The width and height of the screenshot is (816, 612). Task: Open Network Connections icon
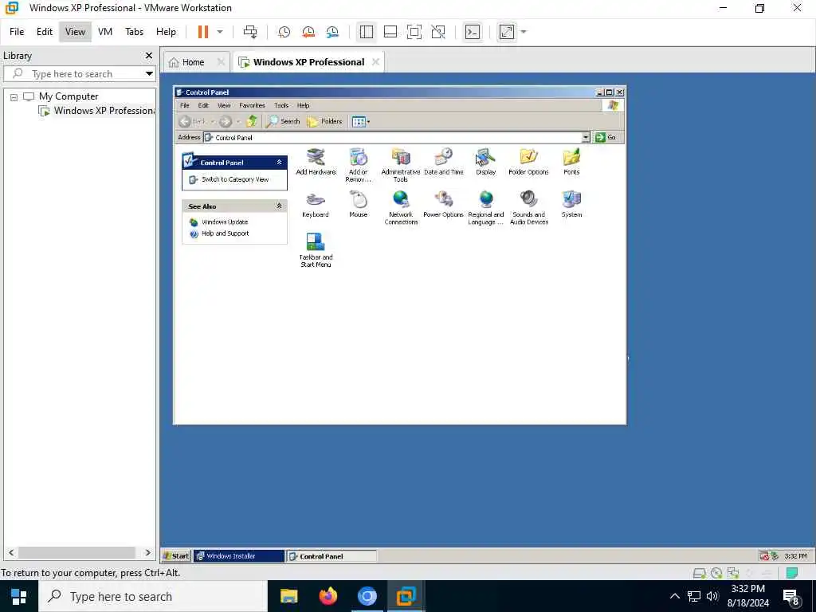point(401,208)
